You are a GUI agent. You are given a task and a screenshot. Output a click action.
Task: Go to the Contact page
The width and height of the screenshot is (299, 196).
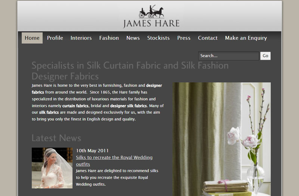click(x=208, y=38)
